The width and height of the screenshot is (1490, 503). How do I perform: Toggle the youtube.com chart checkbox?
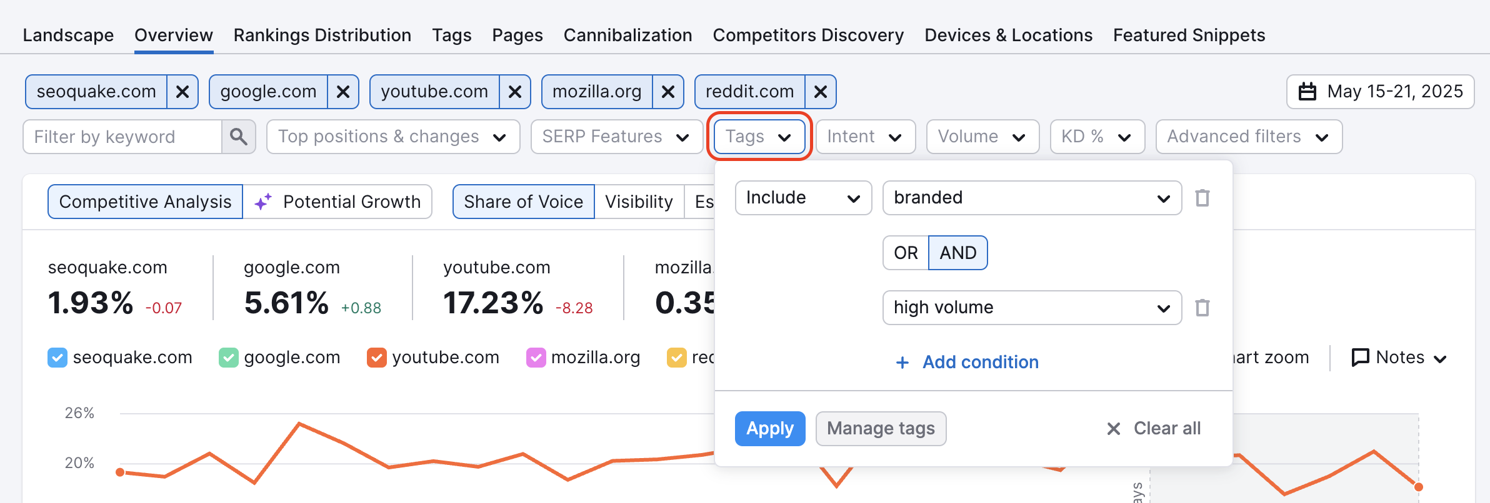(x=377, y=357)
